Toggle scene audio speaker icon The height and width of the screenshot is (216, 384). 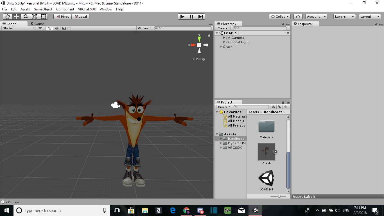point(57,28)
